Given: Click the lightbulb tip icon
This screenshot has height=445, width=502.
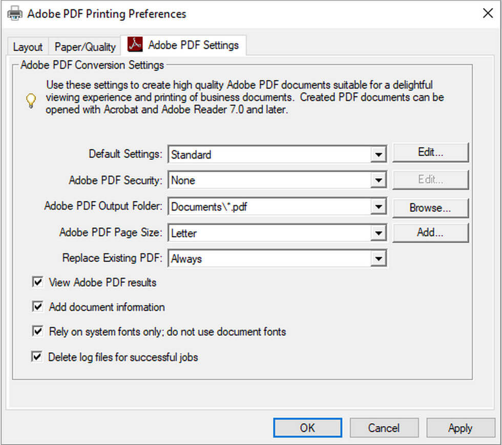Looking at the screenshot, I should pos(31,100).
